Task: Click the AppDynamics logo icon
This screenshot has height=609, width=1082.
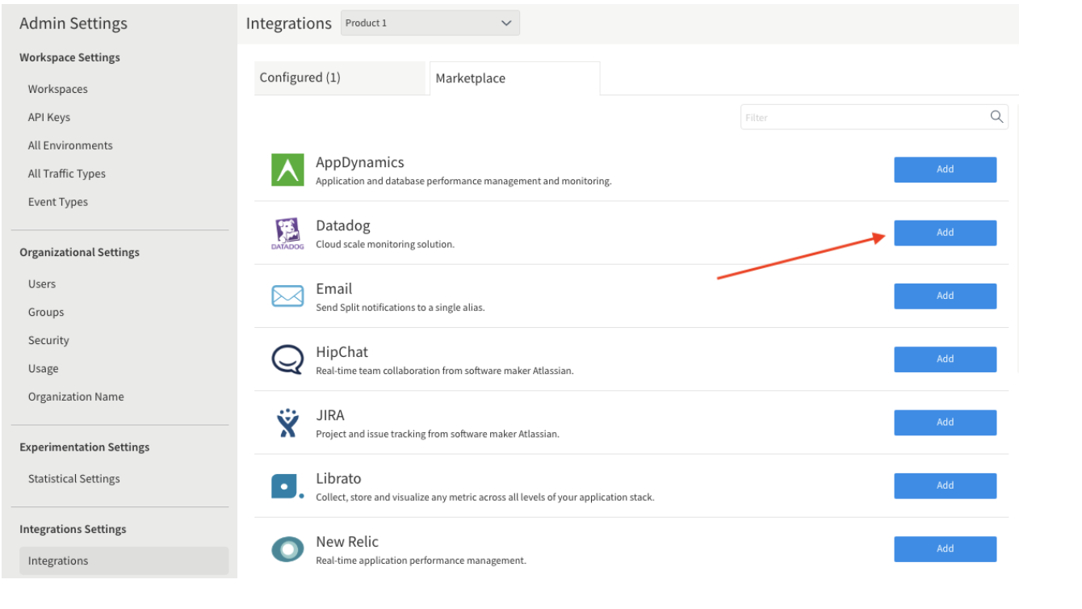Action: 287,170
